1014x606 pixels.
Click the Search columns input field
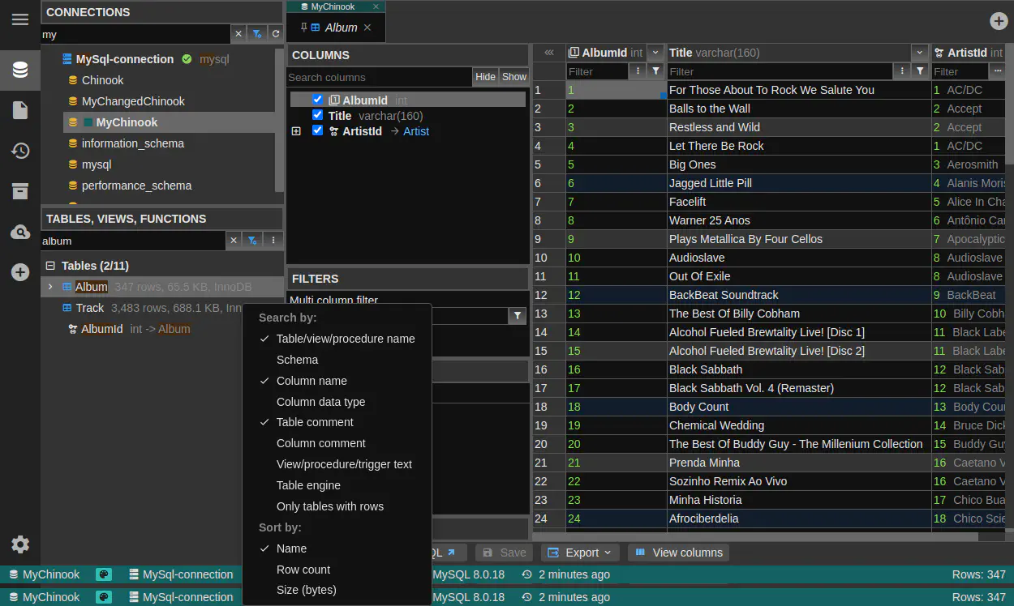[379, 77]
